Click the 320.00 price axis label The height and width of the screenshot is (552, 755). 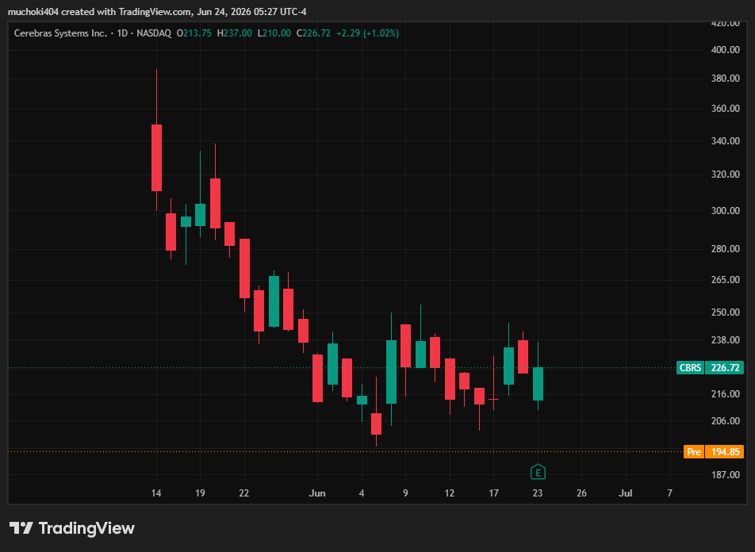pyautogui.click(x=725, y=174)
